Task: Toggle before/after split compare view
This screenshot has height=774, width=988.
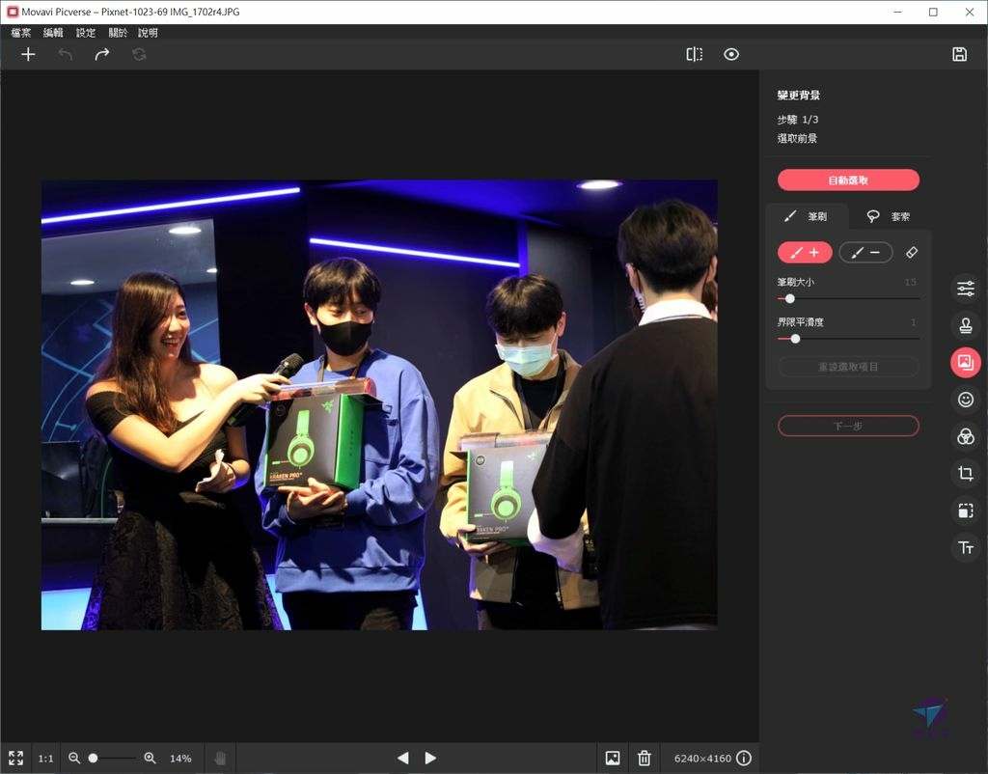Action: pyautogui.click(x=695, y=54)
